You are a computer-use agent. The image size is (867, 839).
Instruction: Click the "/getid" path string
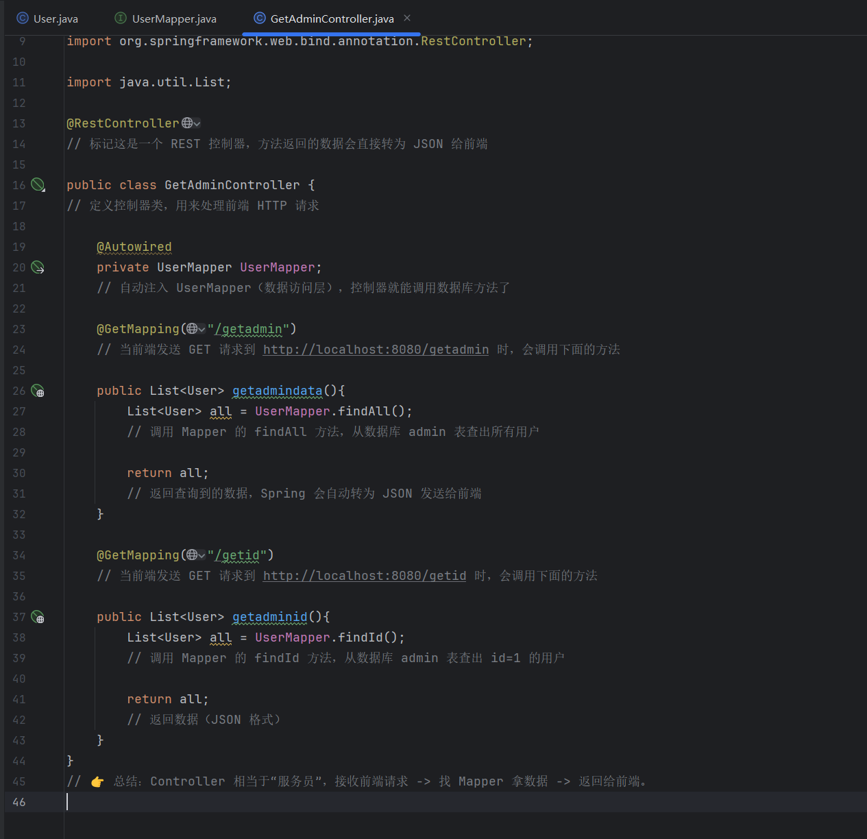[x=237, y=555]
